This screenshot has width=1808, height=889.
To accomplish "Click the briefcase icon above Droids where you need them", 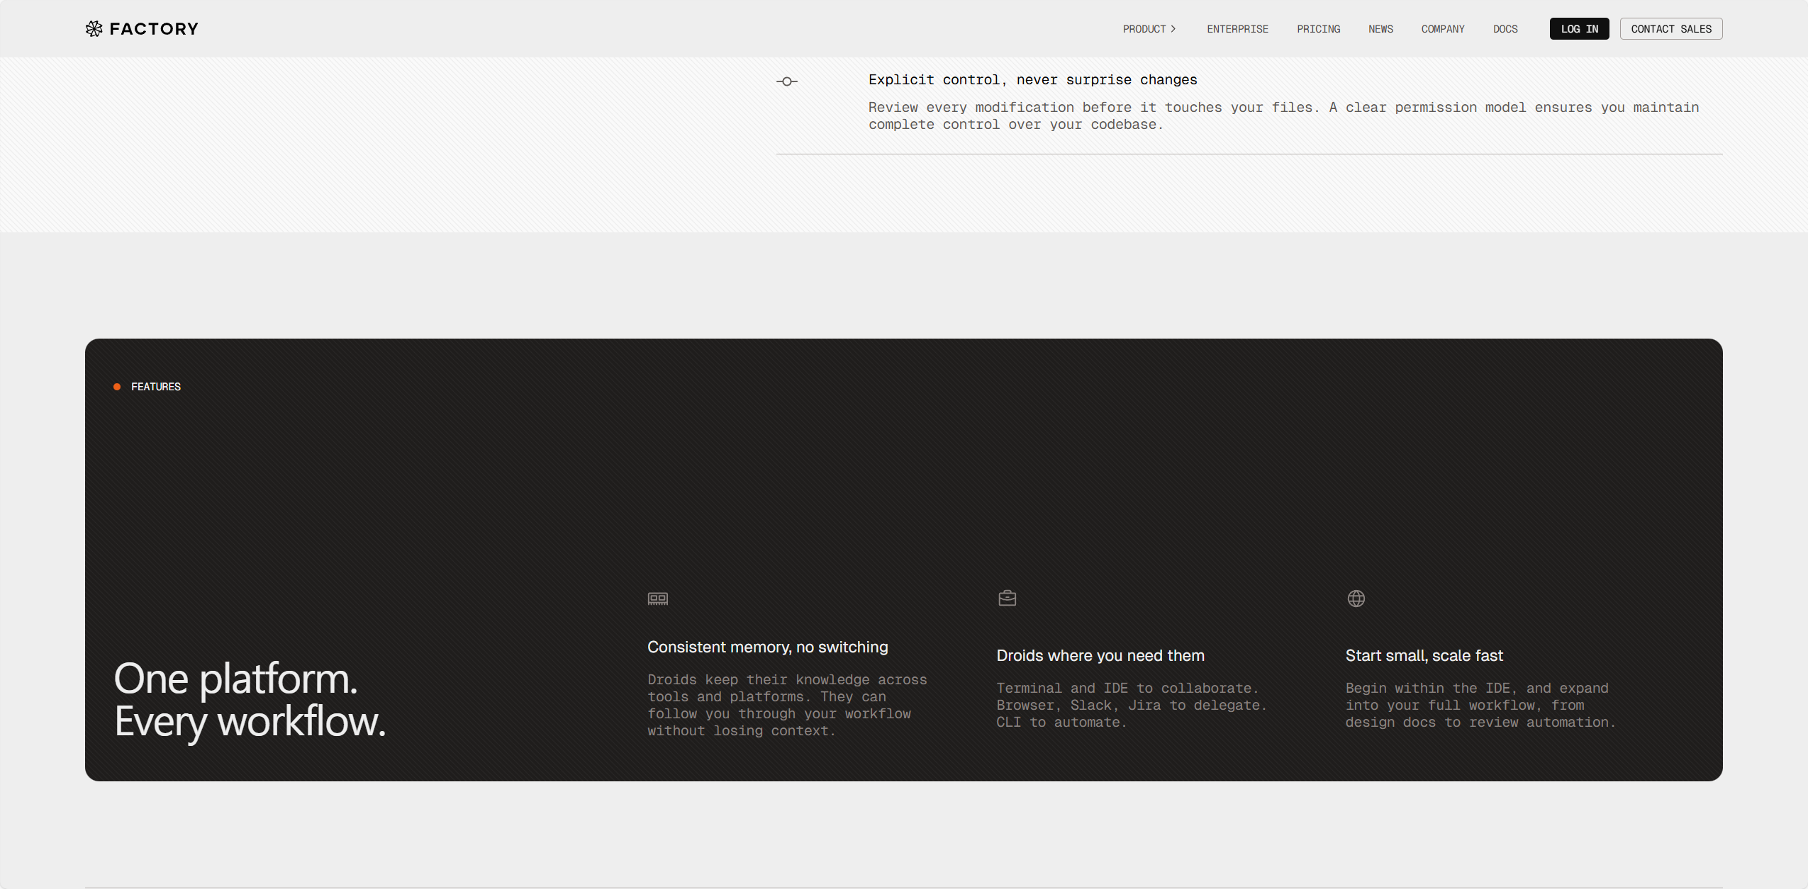I will pos(1007,599).
